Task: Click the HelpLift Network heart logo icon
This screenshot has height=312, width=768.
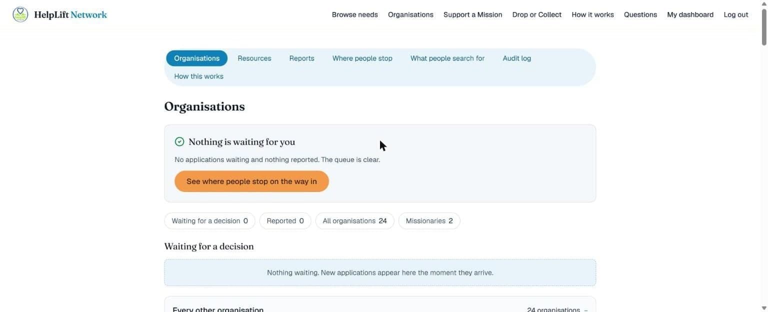Action: [20, 14]
